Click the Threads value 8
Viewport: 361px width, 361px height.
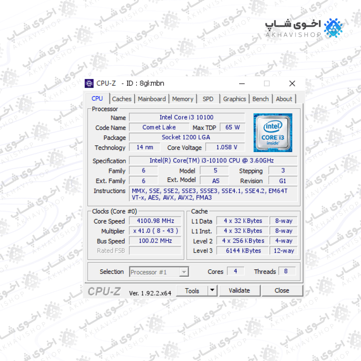287,271
